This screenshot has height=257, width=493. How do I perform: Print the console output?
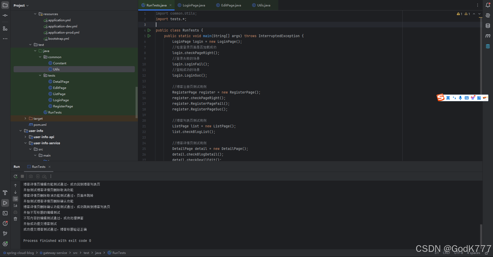point(15,212)
